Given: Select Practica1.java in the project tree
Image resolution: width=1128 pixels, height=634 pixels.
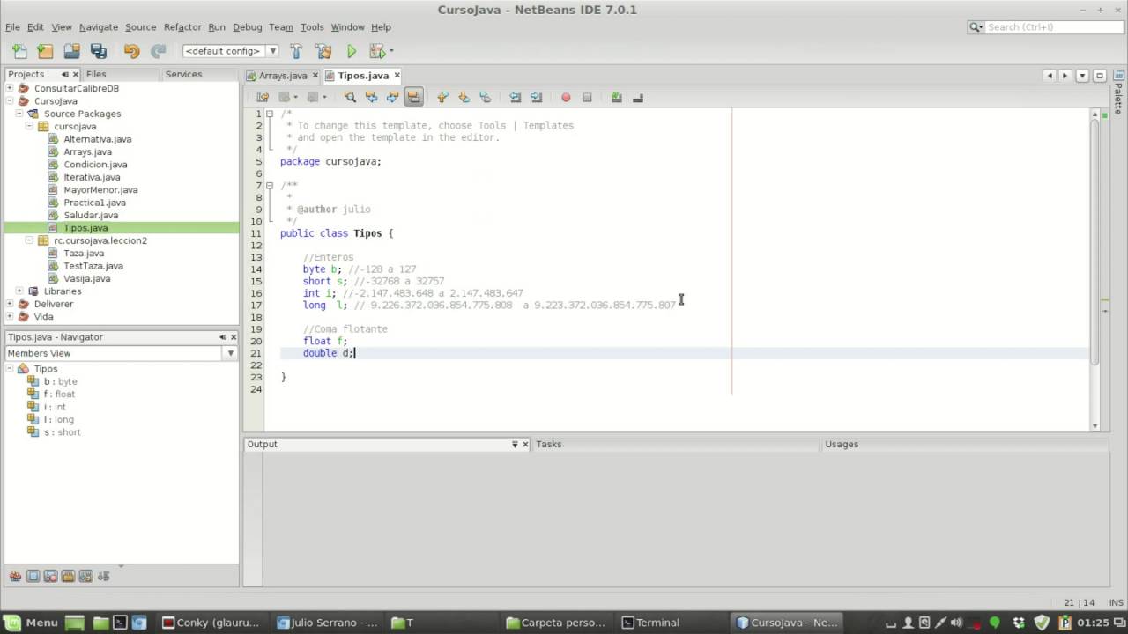Looking at the screenshot, I should click(x=94, y=203).
